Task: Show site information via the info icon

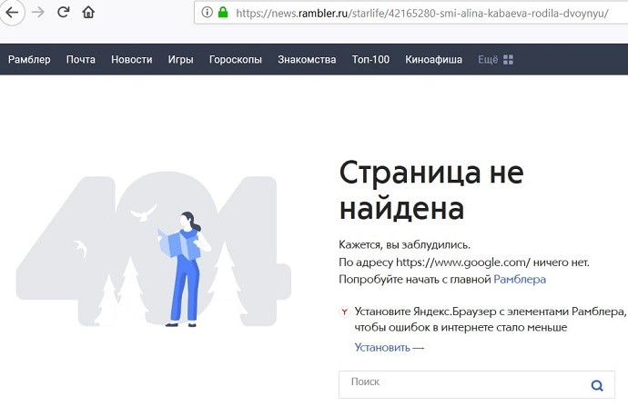Action: click(x=208, y=13)
